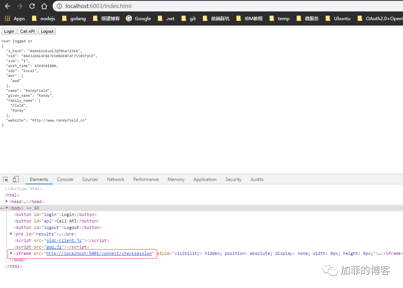Switch to the Console tab
The width and height of the screenshot is (403, 288).
(x=65, y=179)
